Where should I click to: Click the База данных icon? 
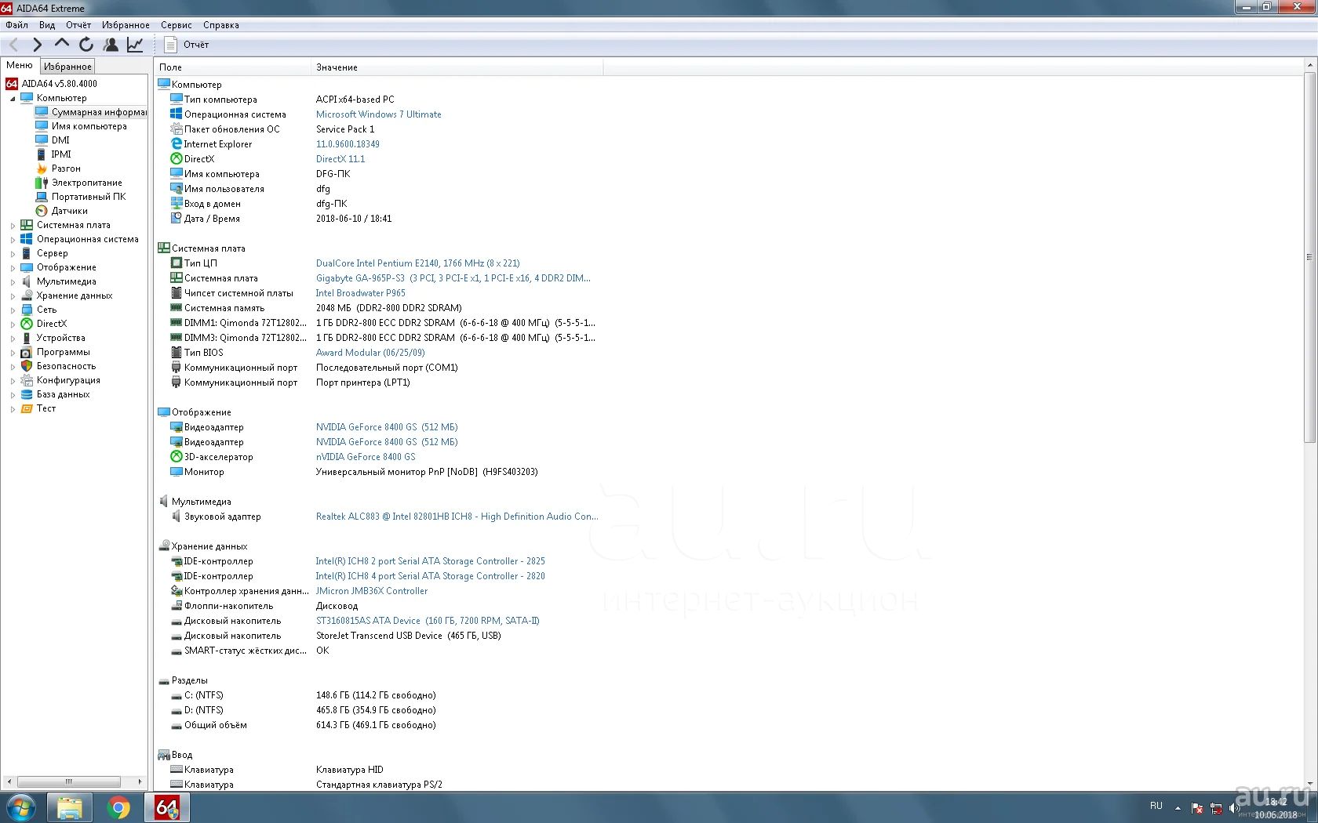(x=27, y=394)
